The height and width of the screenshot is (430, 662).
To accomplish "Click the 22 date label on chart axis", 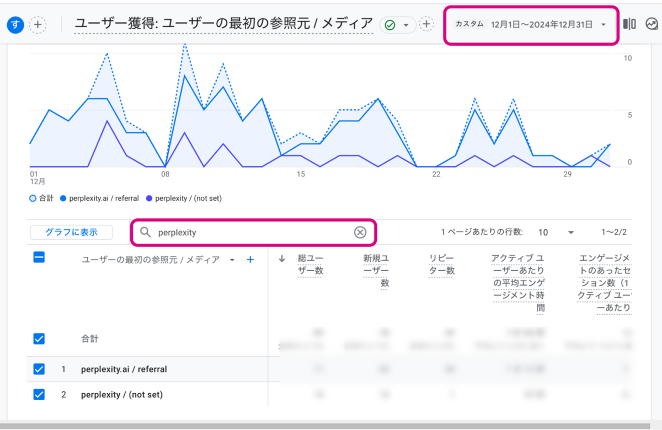I will pos(436,174).
